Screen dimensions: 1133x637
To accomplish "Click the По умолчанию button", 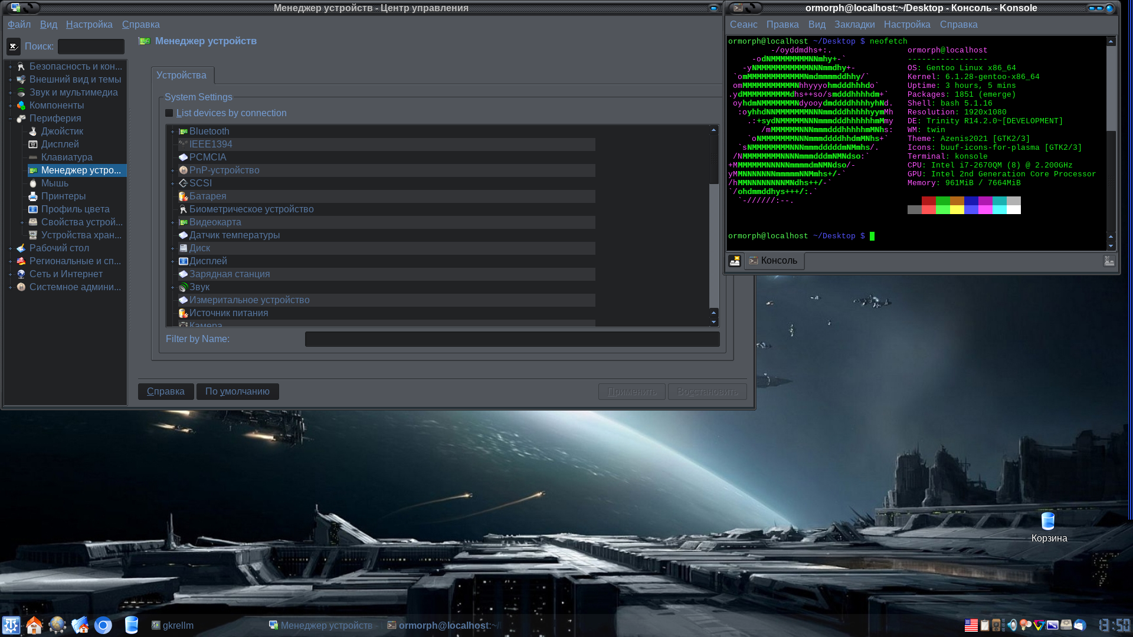I will point(237,392).
